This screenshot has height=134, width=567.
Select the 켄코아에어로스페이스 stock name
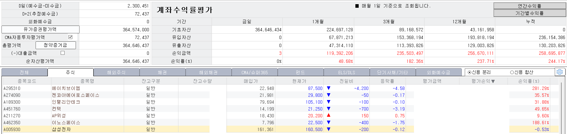click(x=76, y=95)
